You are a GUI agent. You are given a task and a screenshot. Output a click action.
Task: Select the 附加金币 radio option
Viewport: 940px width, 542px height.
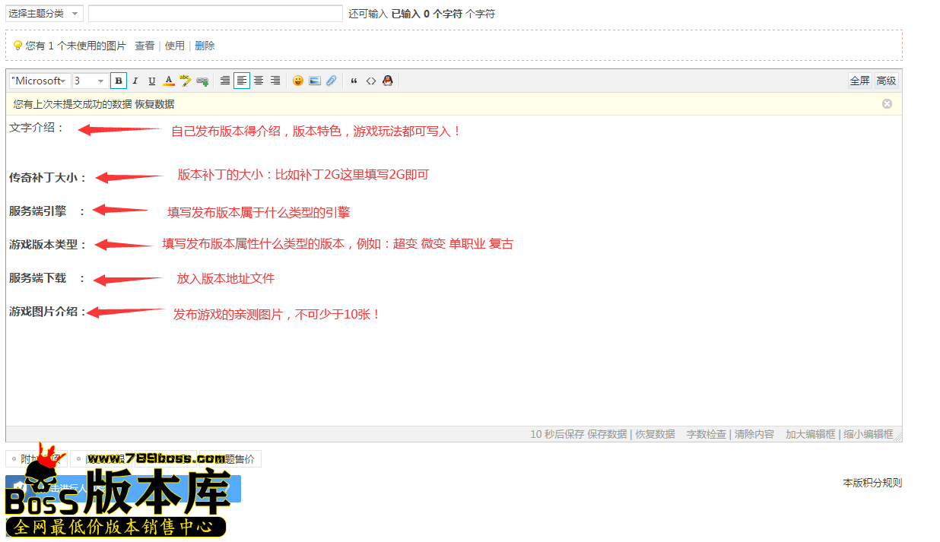(14, 458)
